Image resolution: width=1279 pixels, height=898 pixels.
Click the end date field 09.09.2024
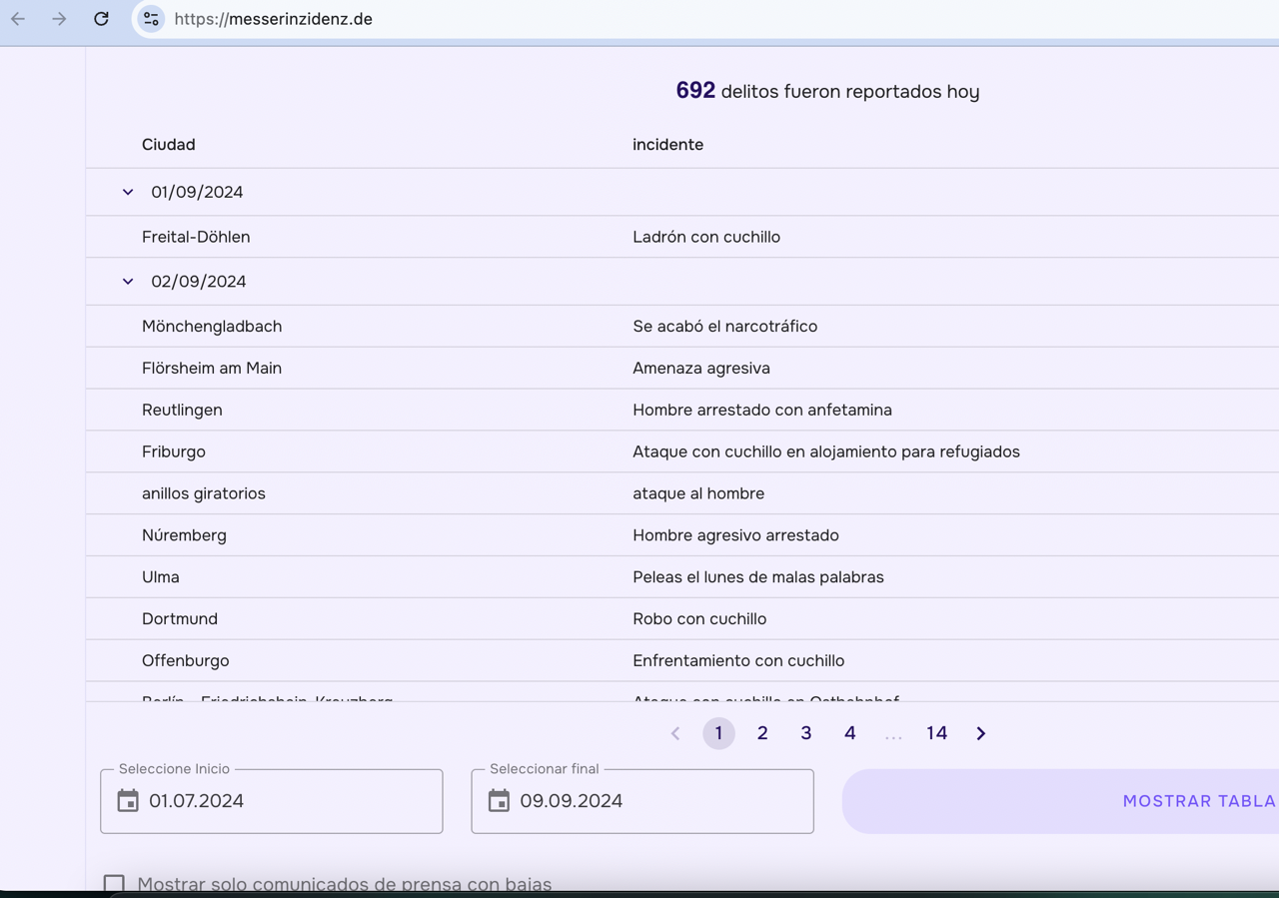pyautogui.click(x=642, y=801)
